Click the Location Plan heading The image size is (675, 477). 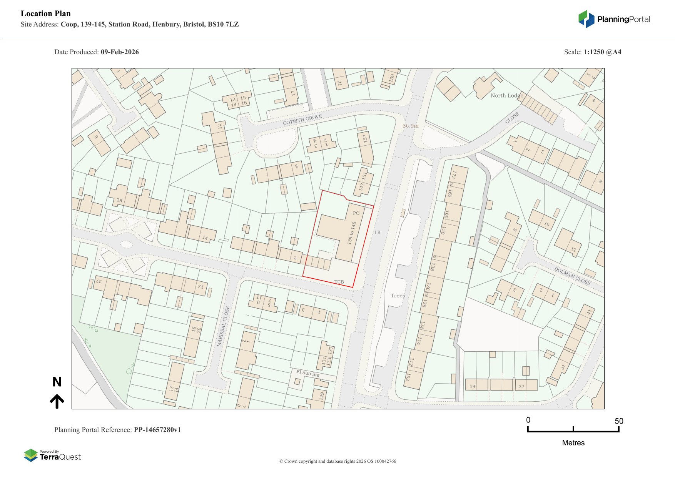pos(46,13)
